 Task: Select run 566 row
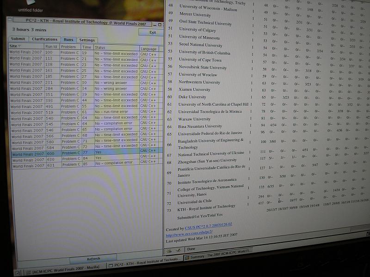(x=87, y=135)
